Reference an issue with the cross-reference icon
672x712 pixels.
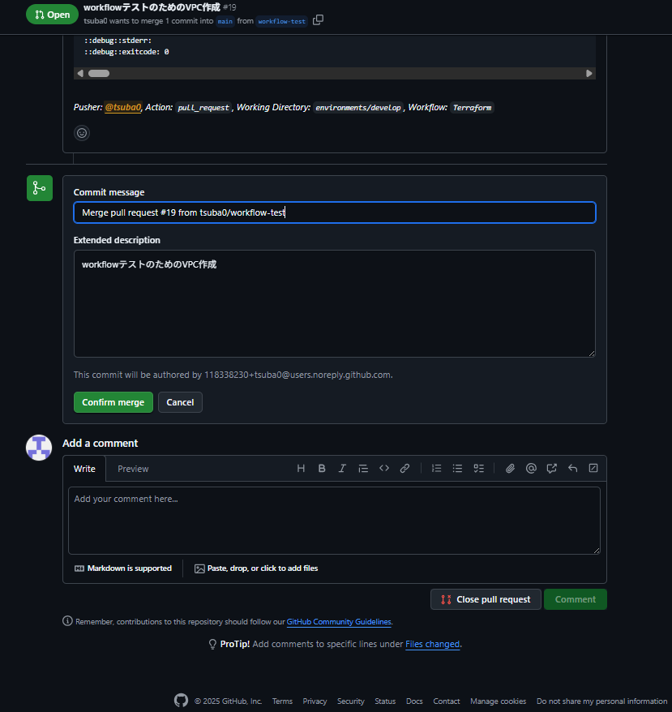click(552, 468)
